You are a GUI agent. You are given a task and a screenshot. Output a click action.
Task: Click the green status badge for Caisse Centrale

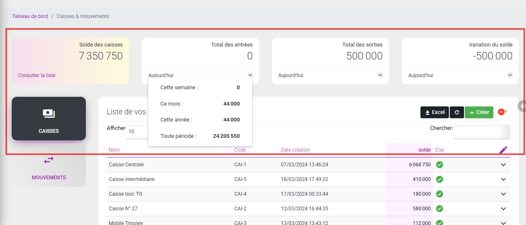click(439, 165)
